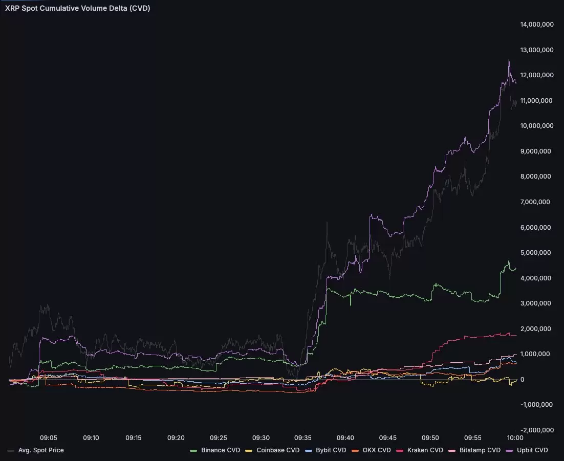The image size is (564, 461).
Task: Click the 10:00 time axis label
Action: tap(515, 438)
